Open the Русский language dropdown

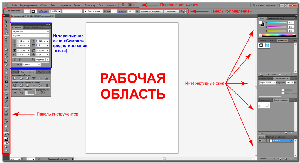click(31, 65)
